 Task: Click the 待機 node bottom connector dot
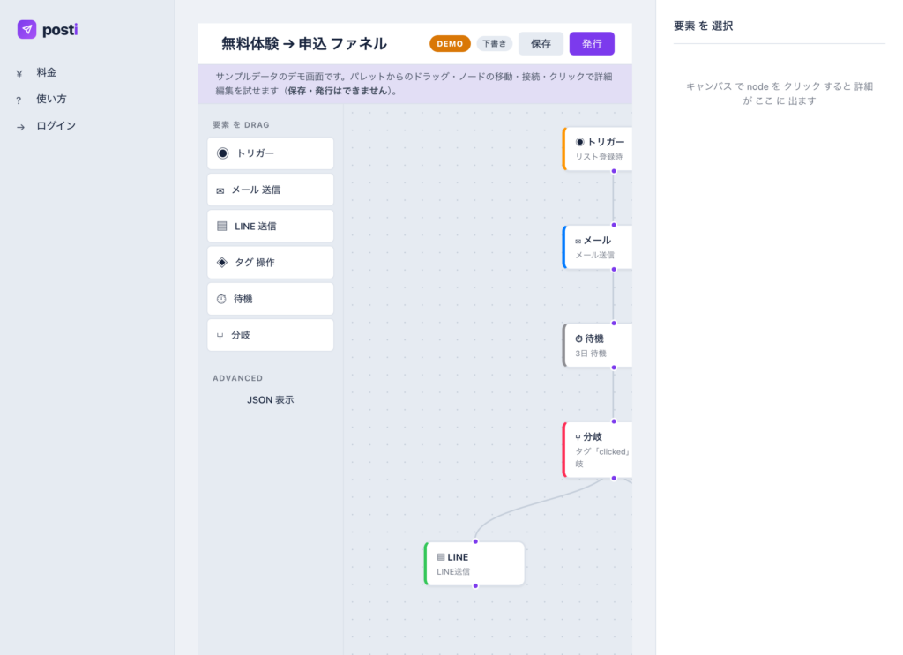pos(614,368)
